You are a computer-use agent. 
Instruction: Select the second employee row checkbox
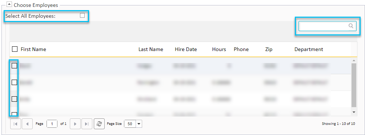[15, 82]
